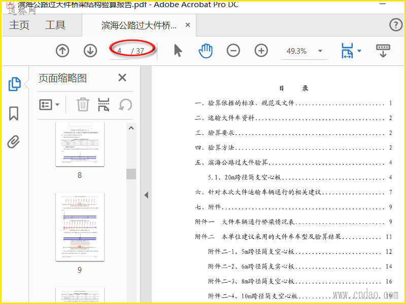Click contents entry 六、针对本次大件运输车辆通行的相关建议

[x=293, y=193]
